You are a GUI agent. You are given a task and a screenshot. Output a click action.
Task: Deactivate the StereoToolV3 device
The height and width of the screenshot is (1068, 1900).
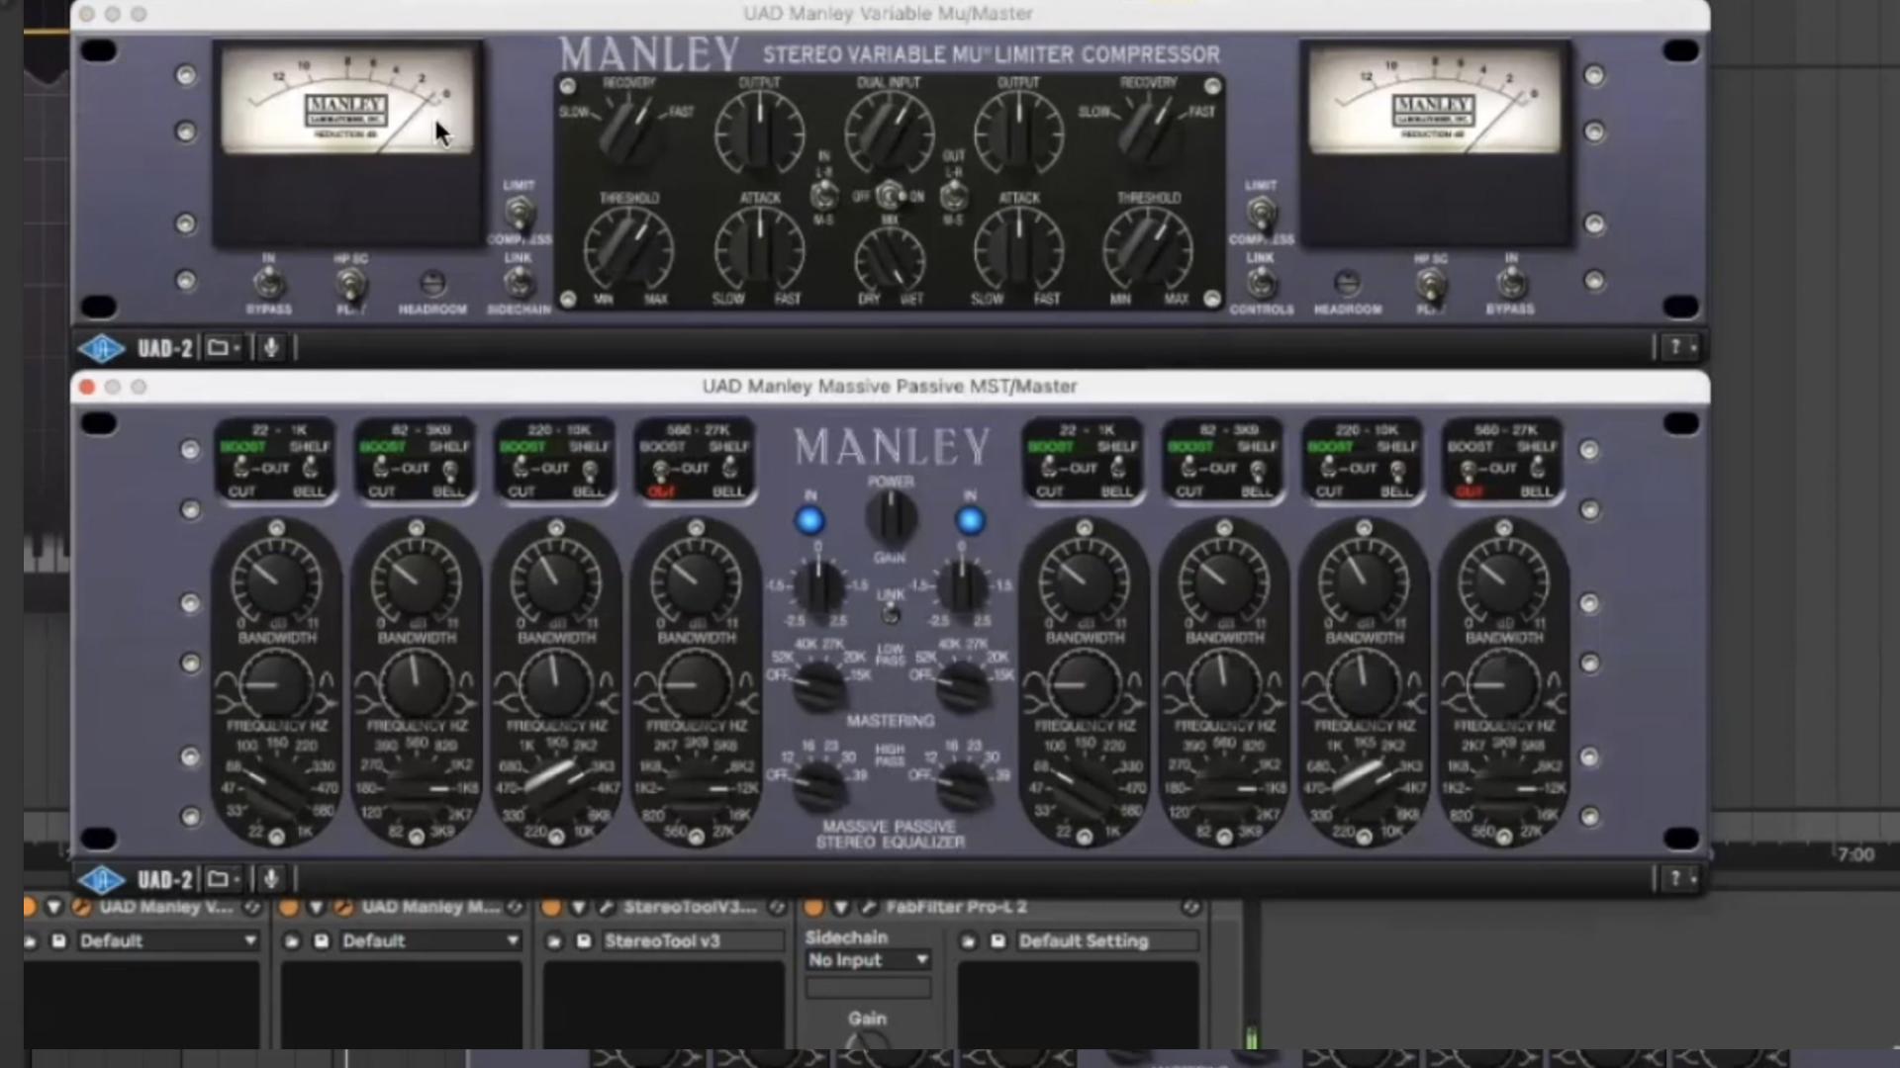tap(551, 907)
